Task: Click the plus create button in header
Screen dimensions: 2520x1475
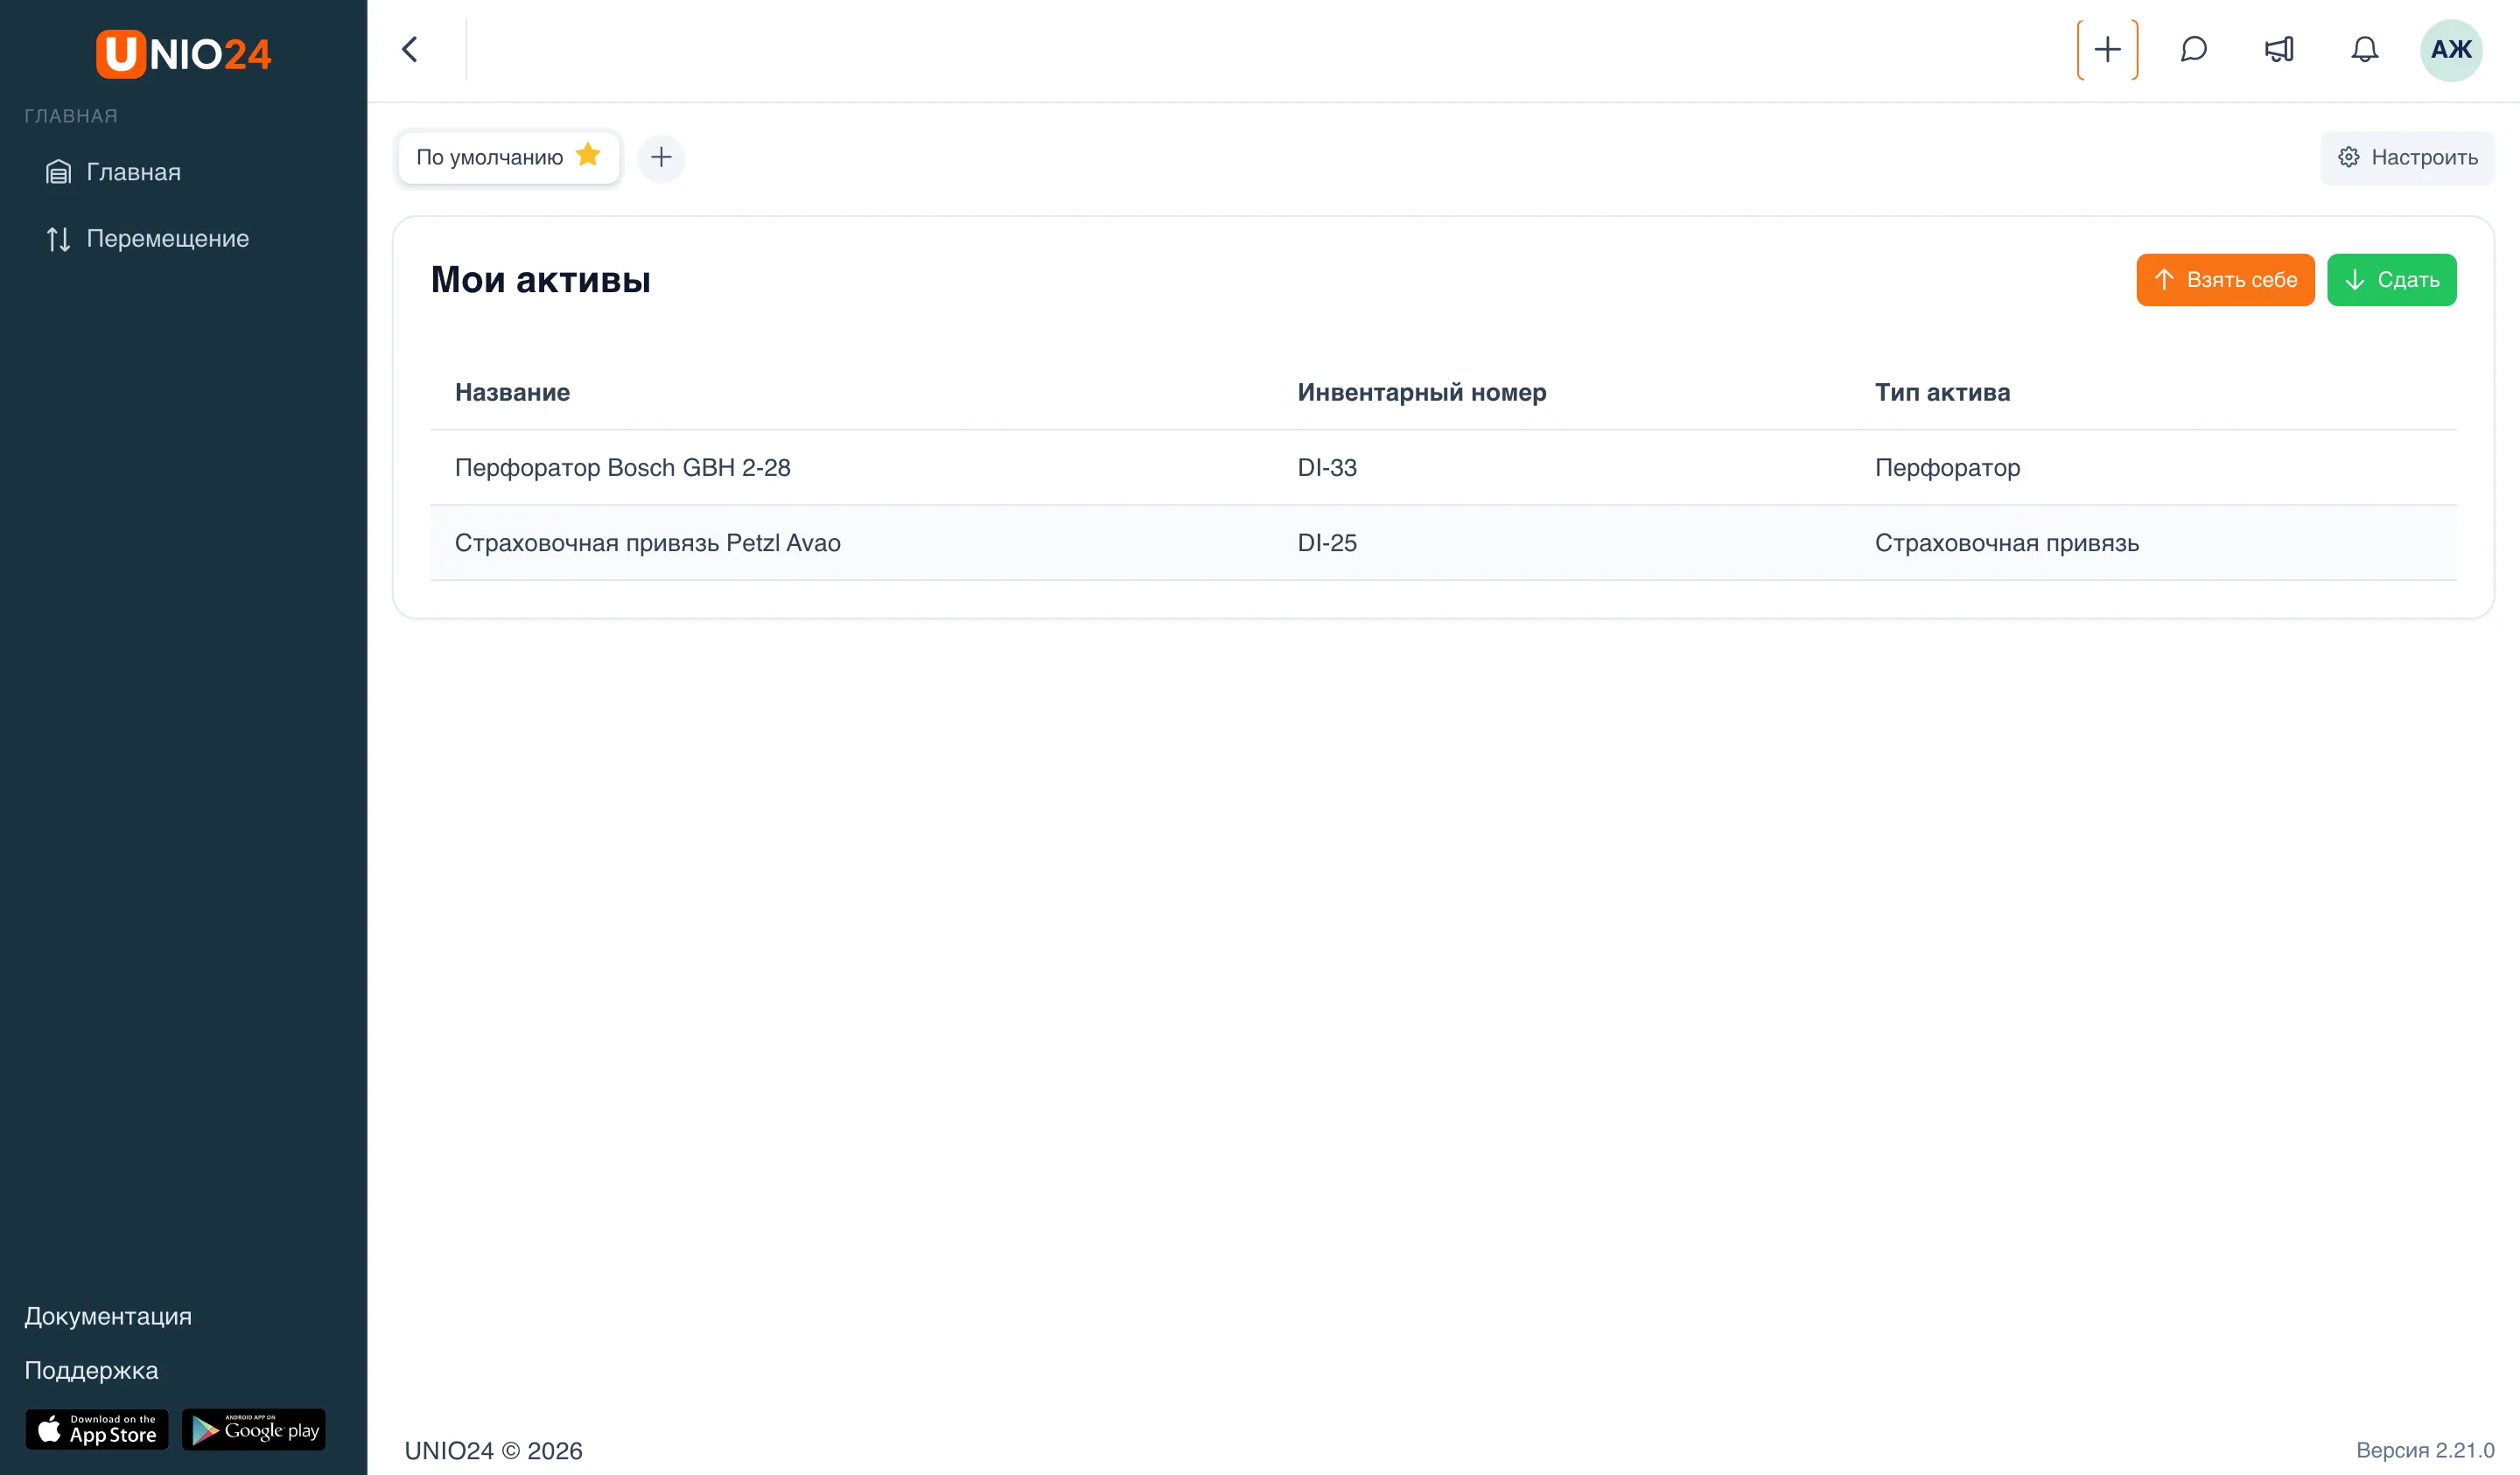Action: (x=2107, y=50)
